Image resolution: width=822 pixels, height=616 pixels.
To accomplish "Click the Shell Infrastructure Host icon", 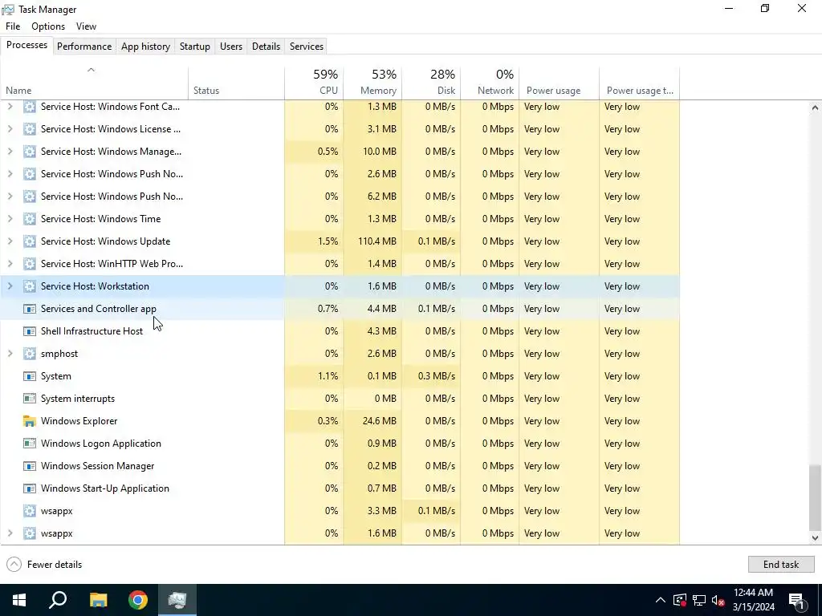I will click(30, 331).
